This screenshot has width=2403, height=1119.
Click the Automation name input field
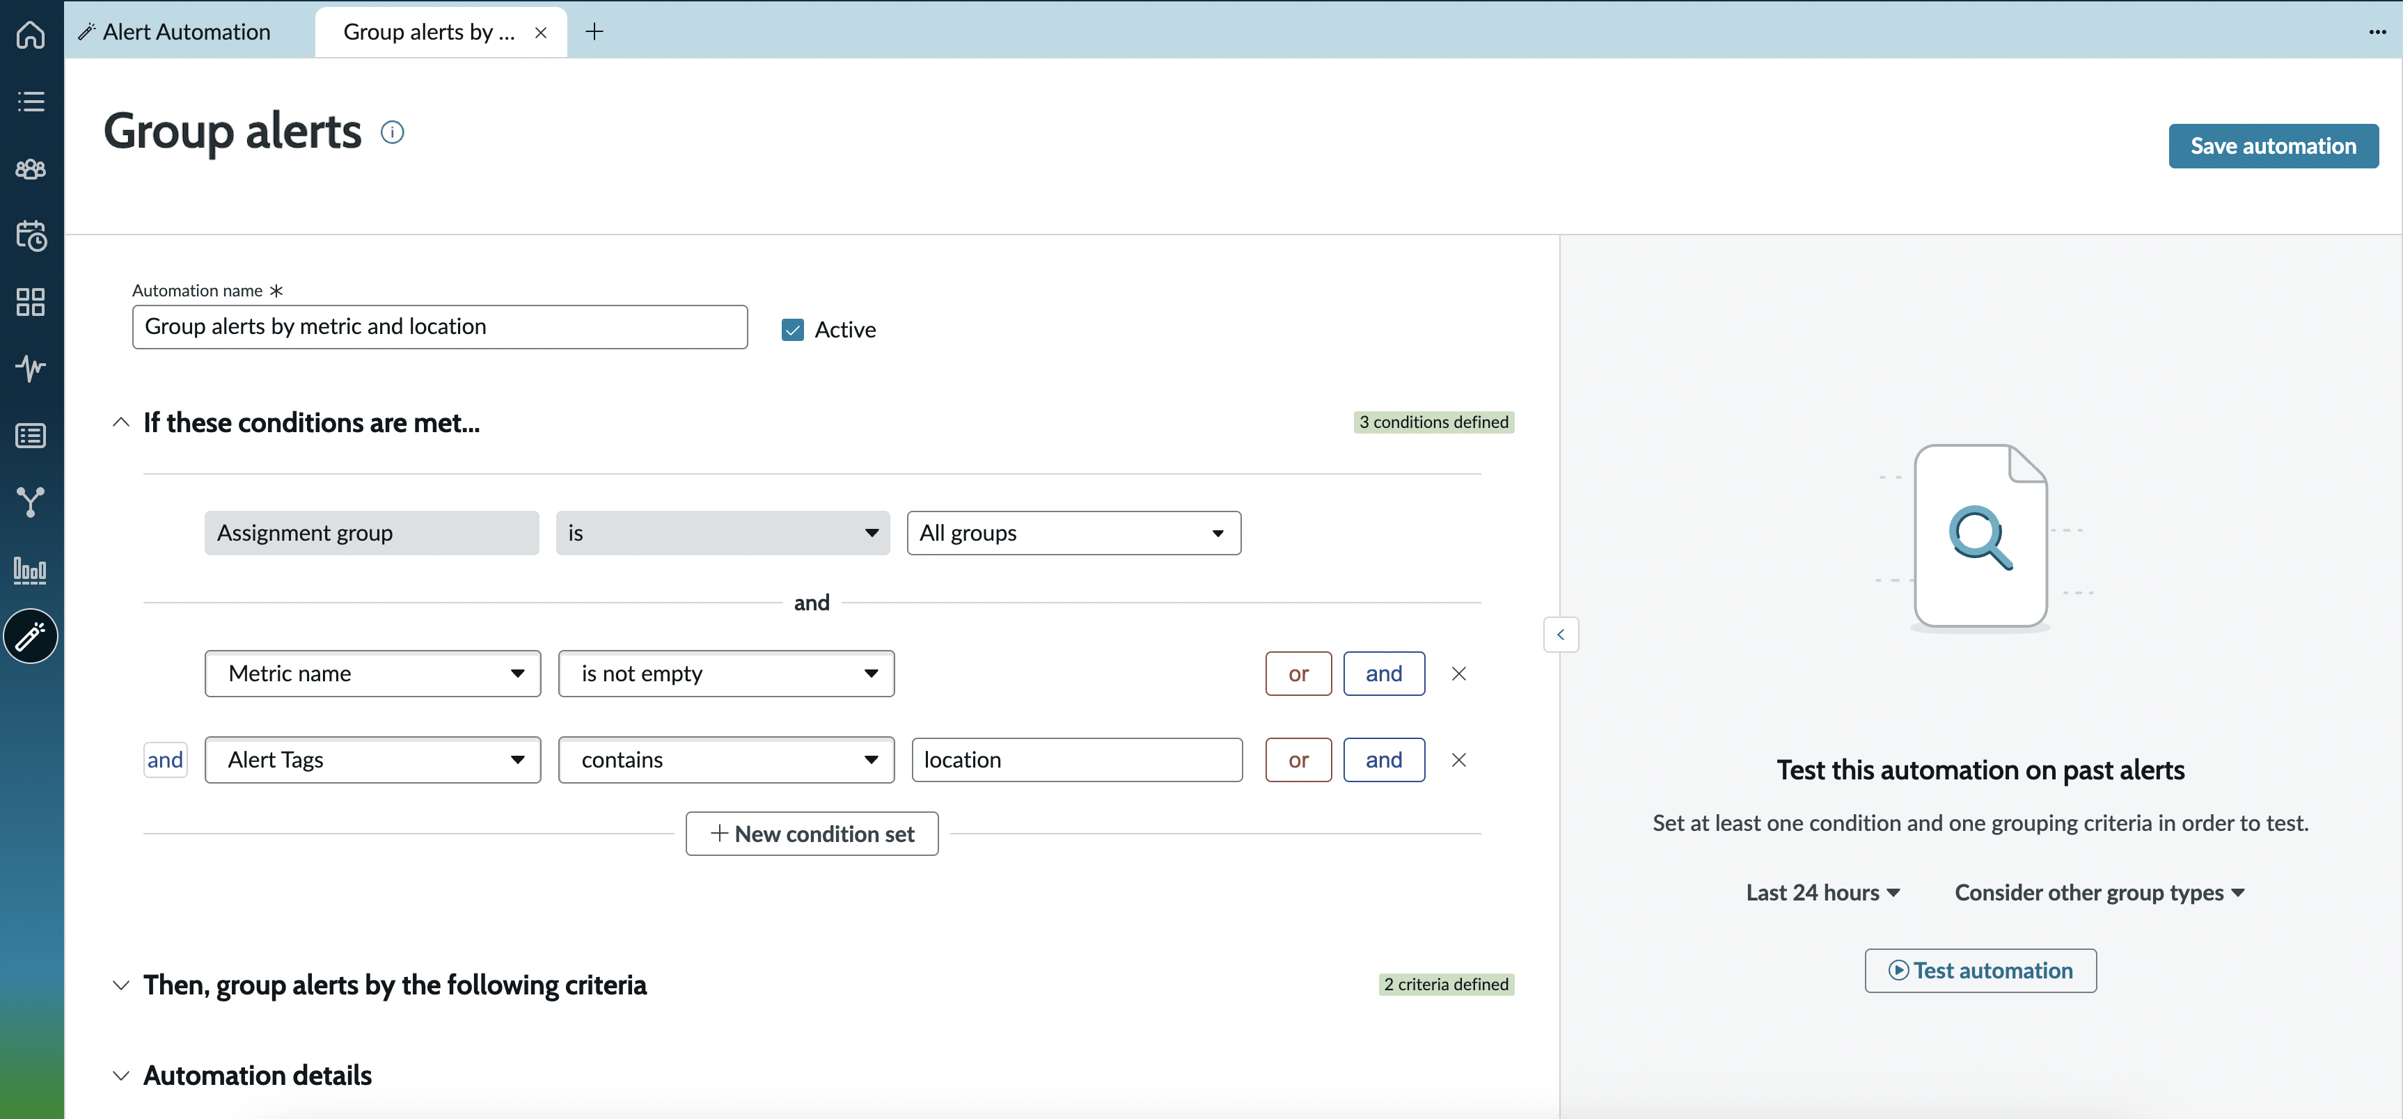pyautogui.click(x=439, y=327)
